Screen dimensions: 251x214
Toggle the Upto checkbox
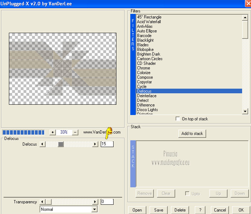click(187, 193)
